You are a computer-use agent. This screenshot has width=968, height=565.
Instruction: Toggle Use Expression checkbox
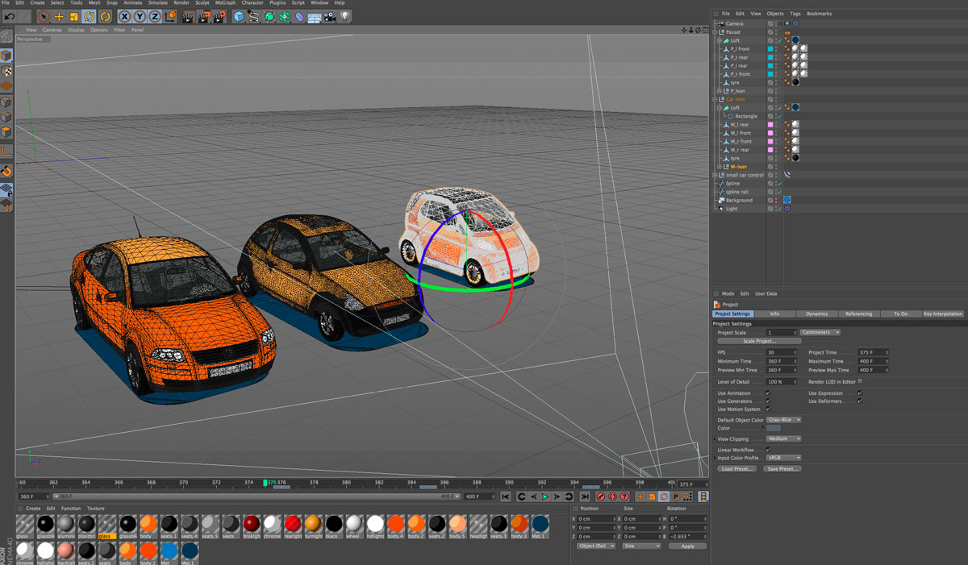tap(860, 393)
